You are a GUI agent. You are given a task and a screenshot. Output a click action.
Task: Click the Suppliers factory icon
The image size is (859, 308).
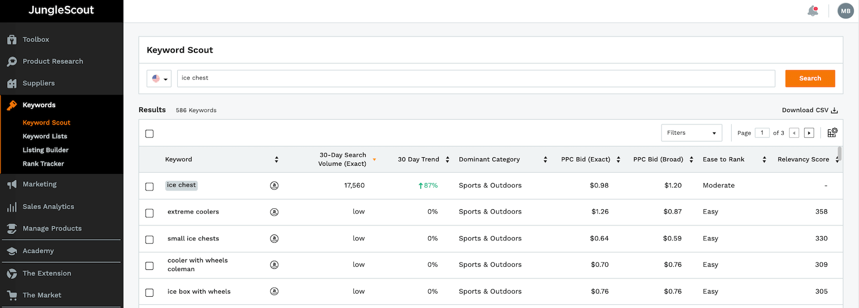pyautogui.click(x=12, y=84)
